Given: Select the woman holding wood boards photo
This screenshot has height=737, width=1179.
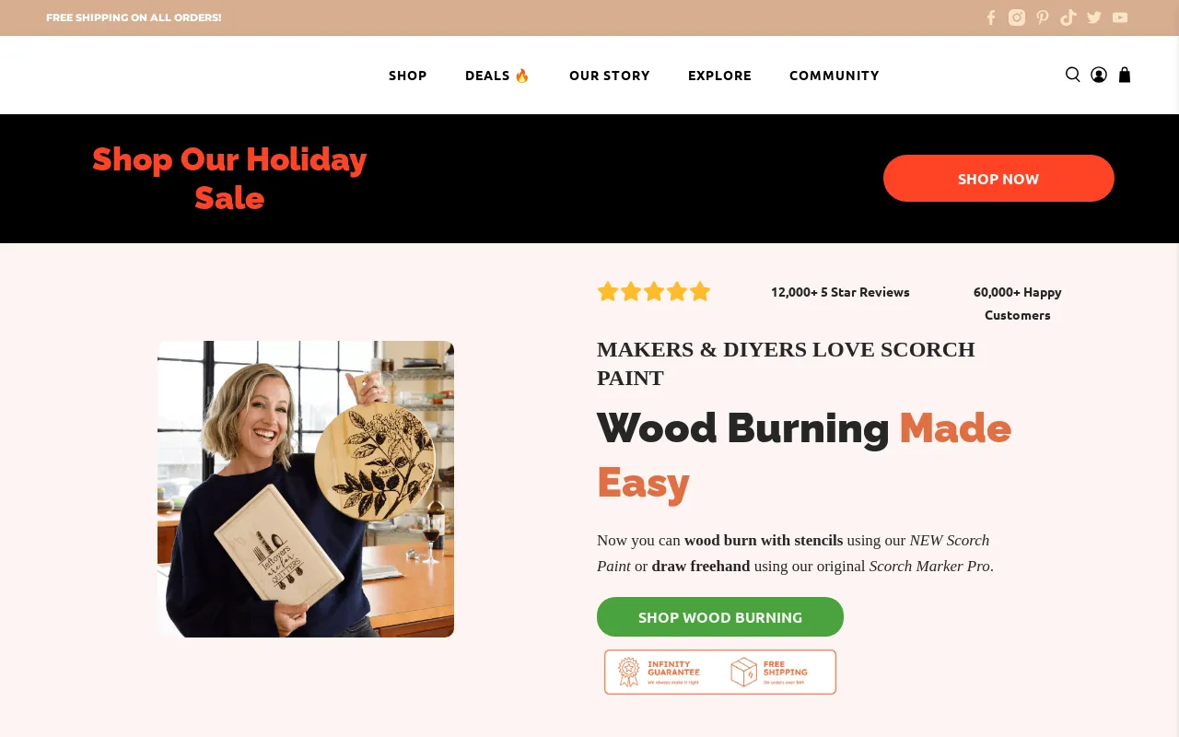Looking at the screenshot, I should pyautogui.click(x=306, y=489).
